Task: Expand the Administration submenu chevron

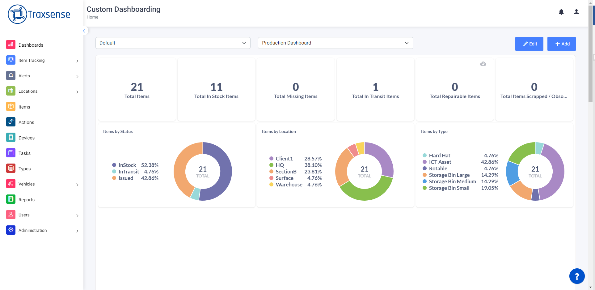Action: pos(77,231)
